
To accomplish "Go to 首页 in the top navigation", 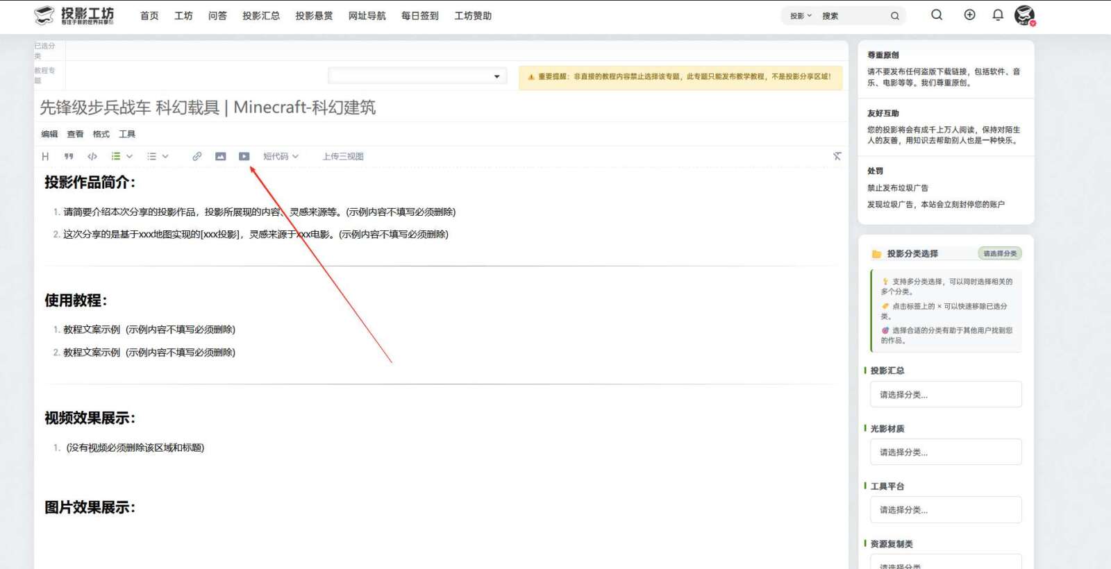I will point(149,15).
